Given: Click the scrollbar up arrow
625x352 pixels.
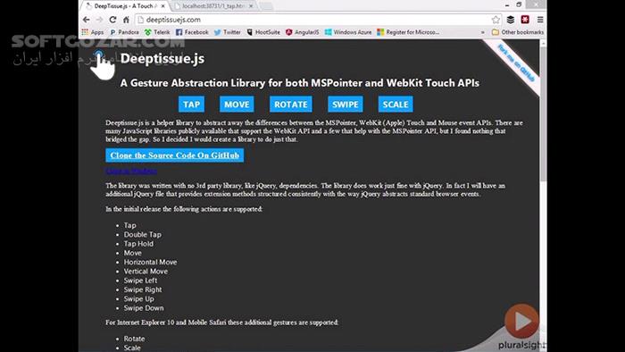Looking at the screenshot, I should [543, 43].
